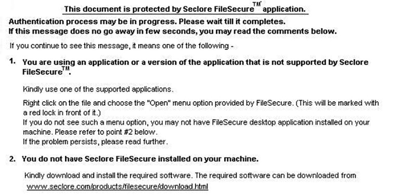416x196 pixels.
Task: Click the underlined "This document is protected" title
Action: [186, 9]
